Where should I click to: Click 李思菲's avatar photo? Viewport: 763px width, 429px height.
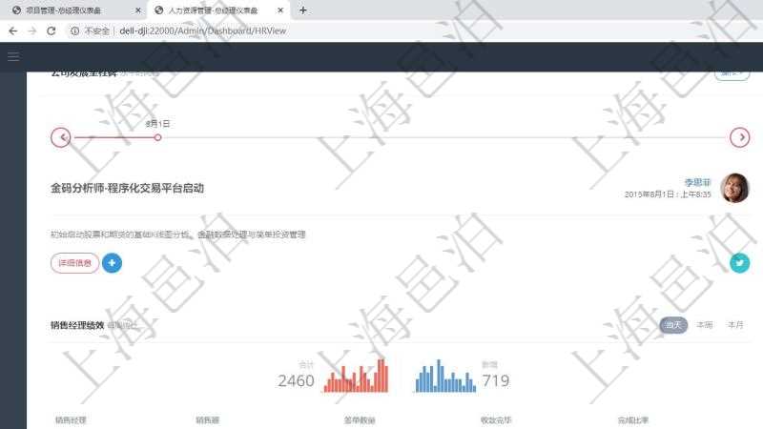734,188
